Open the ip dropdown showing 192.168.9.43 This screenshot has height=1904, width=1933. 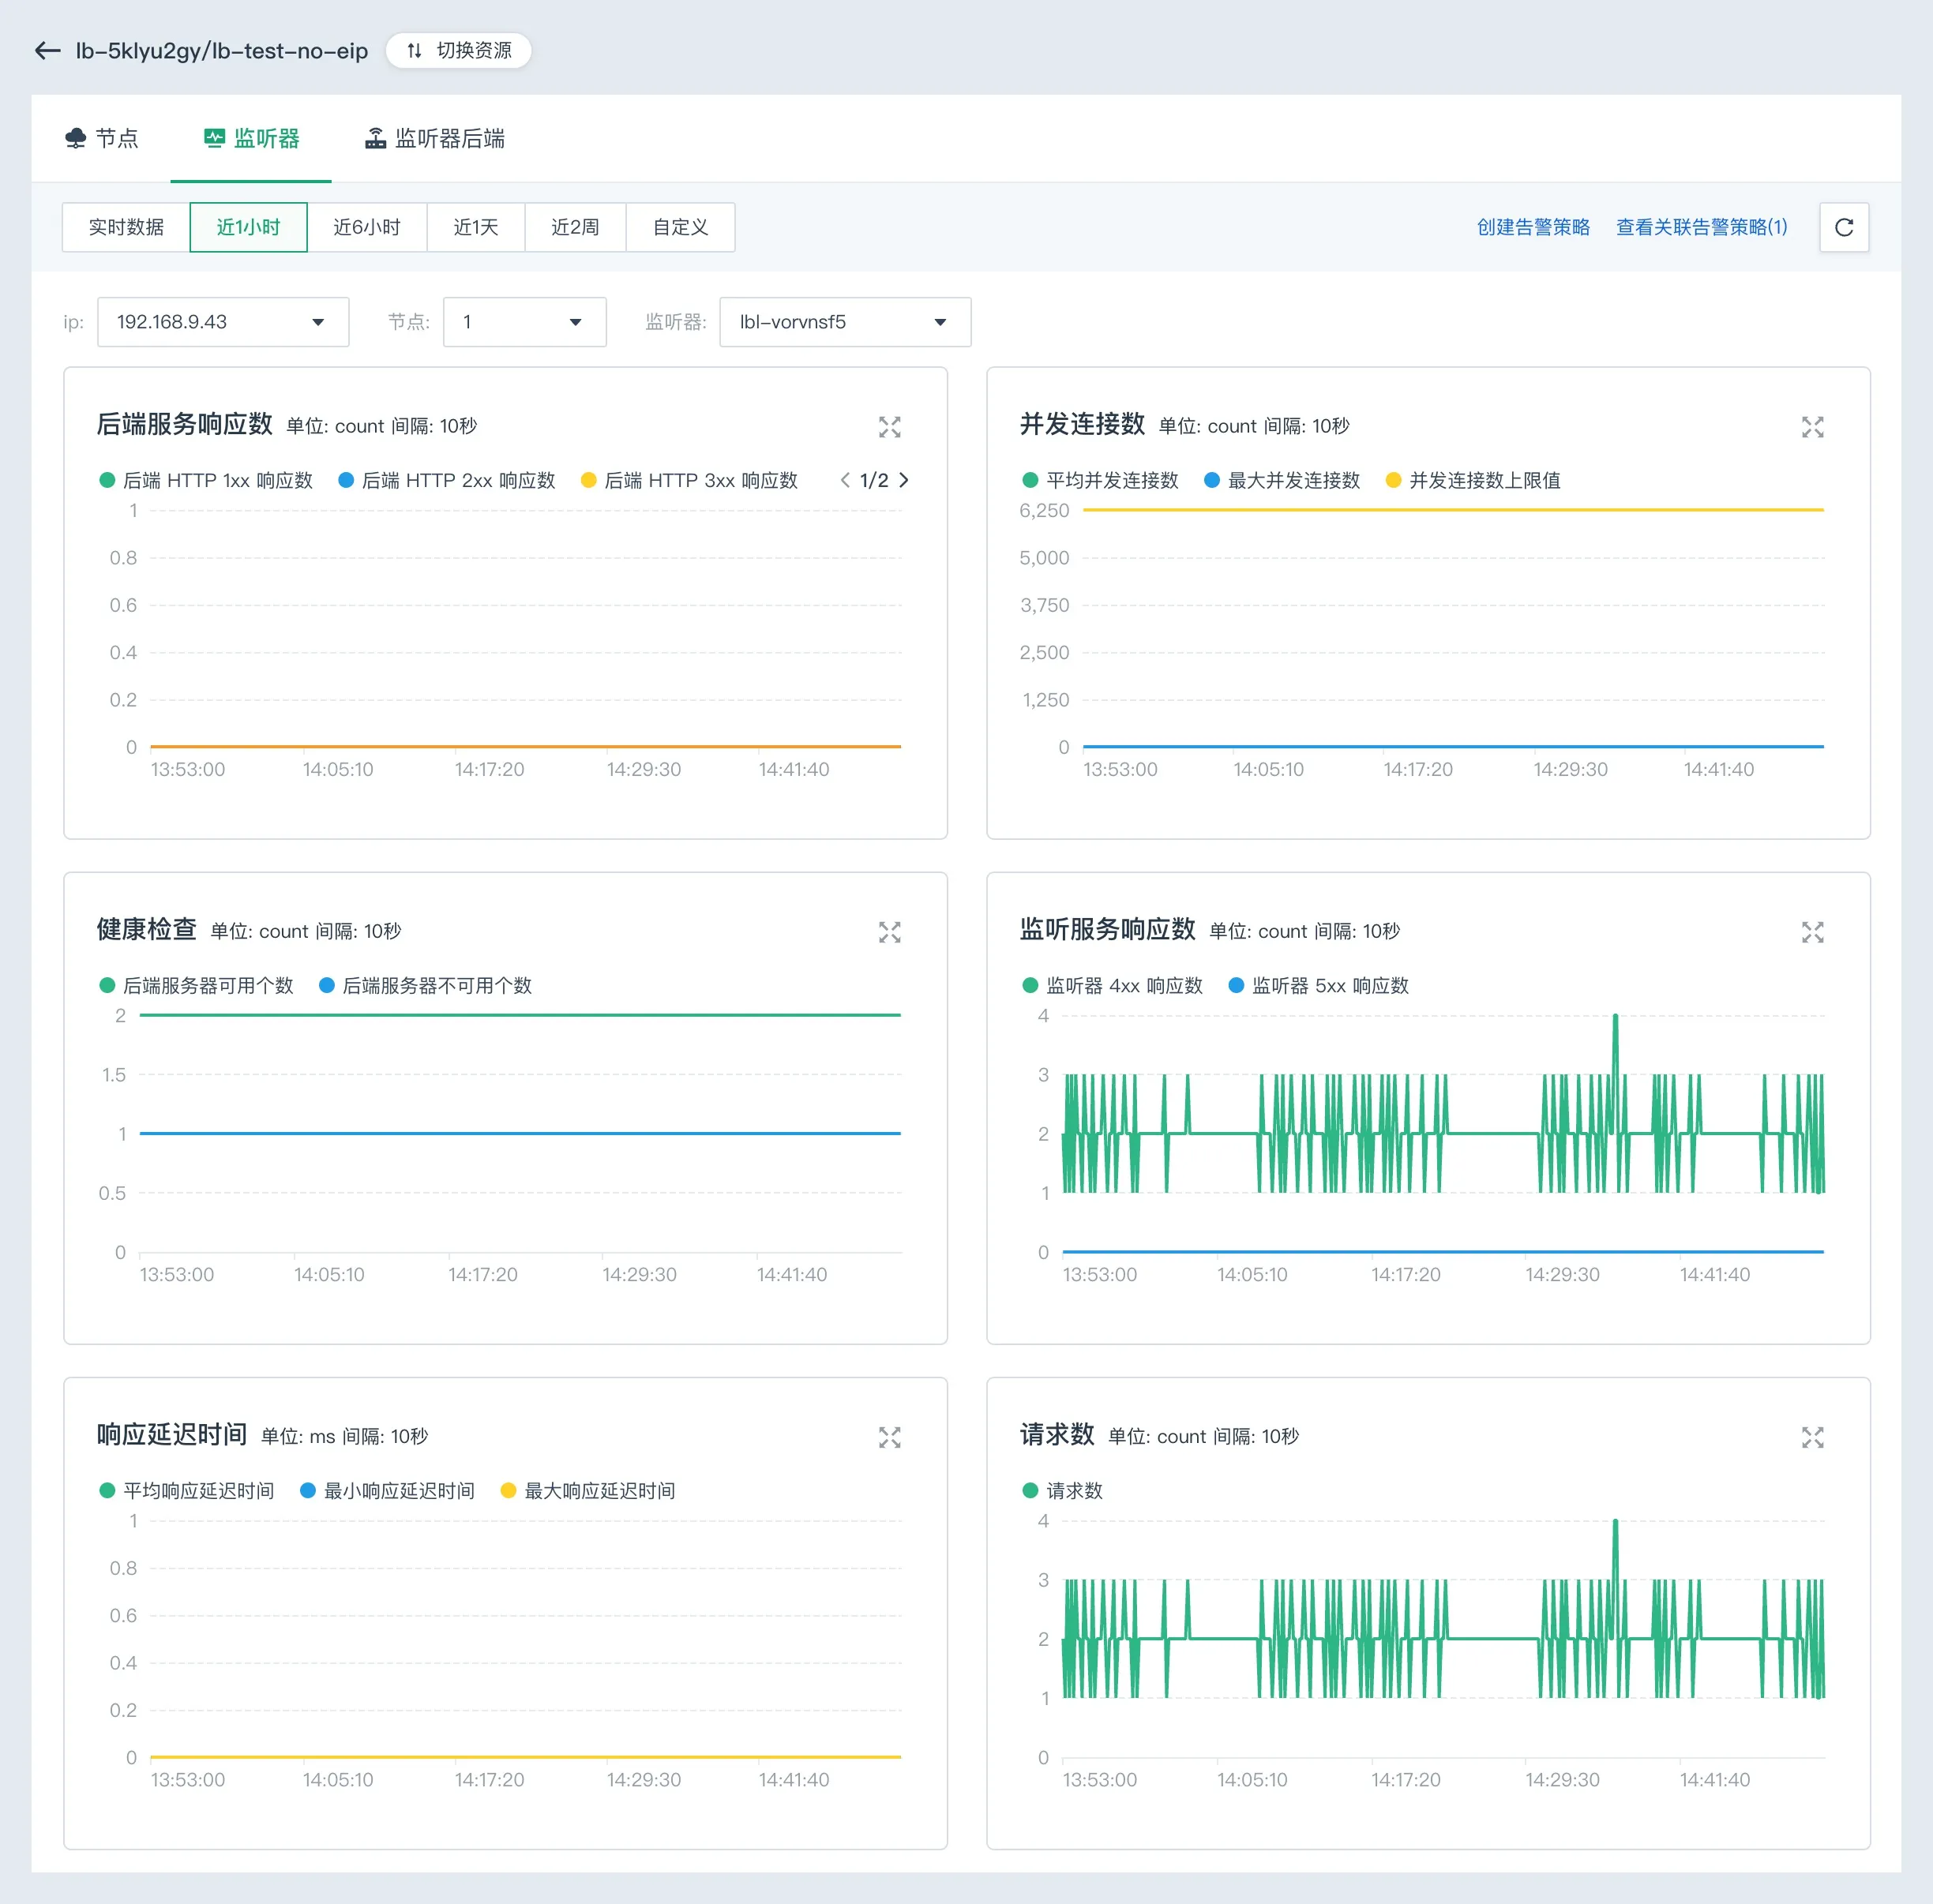coord(223,322)
